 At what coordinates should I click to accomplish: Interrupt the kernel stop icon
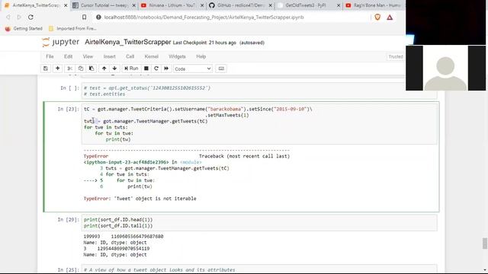coord(146,68)
